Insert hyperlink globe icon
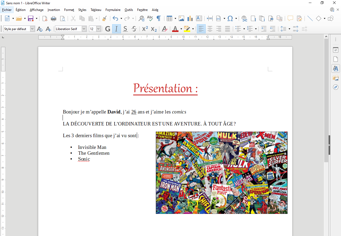Image resolution: width=341 pixels, height=236 pixels. pyautogui.click(x=244, y=18)
